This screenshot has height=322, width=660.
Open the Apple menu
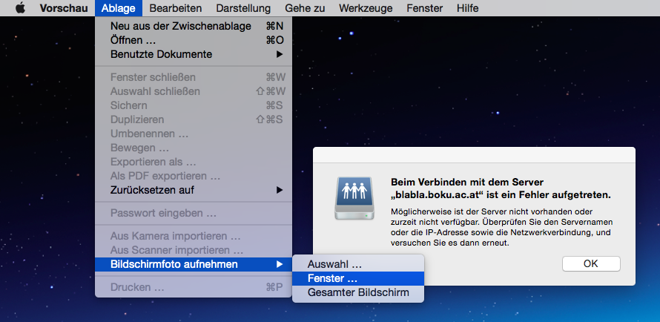[x=20, y=8]
